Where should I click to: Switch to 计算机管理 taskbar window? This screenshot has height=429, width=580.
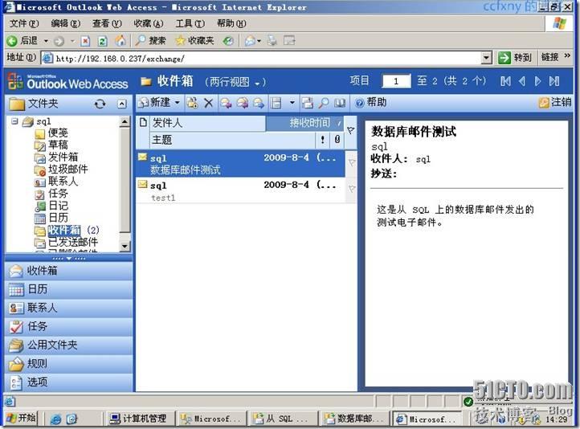pos(139,419)
